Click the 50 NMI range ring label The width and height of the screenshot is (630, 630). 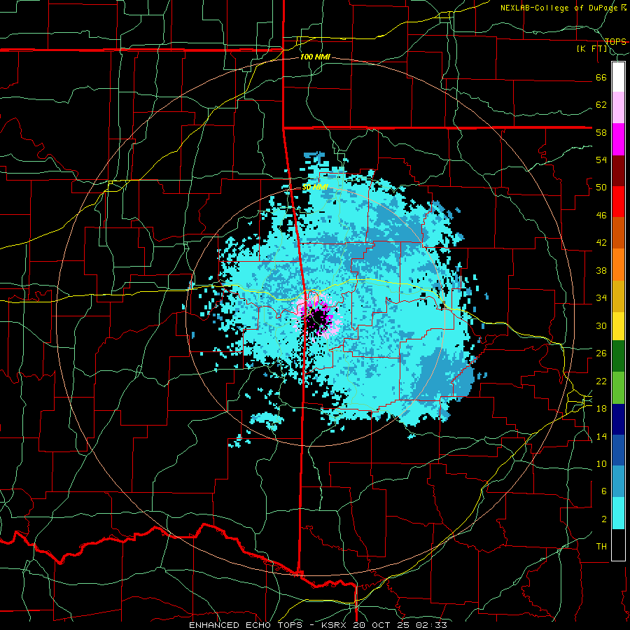(315, 187)
